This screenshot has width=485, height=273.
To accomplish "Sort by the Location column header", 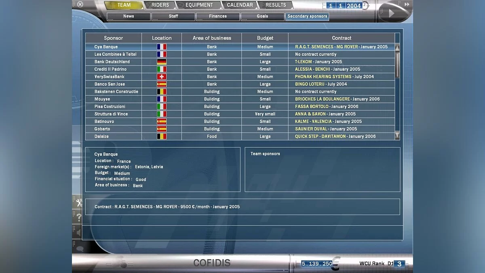I will click(162, 38).
